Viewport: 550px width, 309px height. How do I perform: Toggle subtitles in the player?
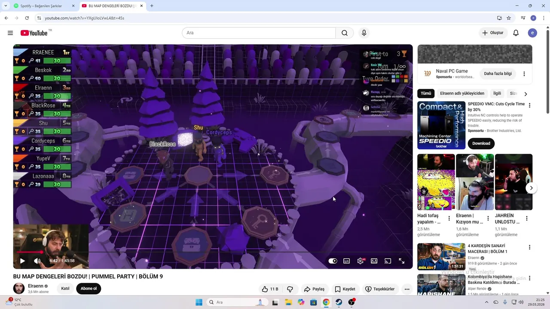click(347, 261)
